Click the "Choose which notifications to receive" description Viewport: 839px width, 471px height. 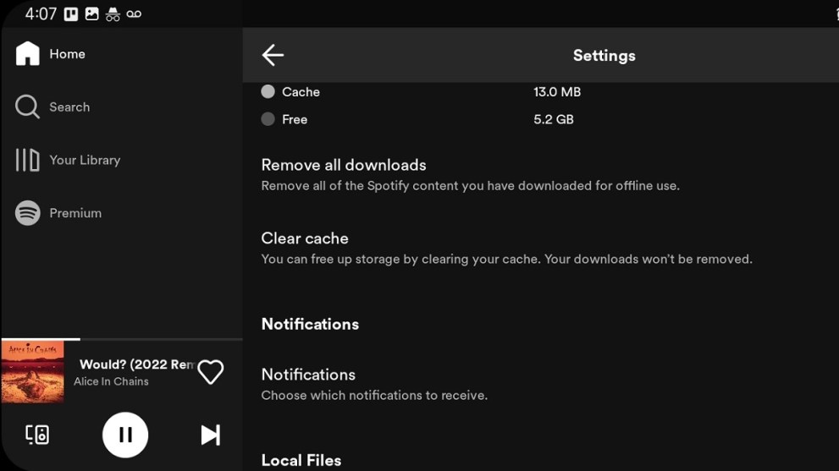[374, 396]
